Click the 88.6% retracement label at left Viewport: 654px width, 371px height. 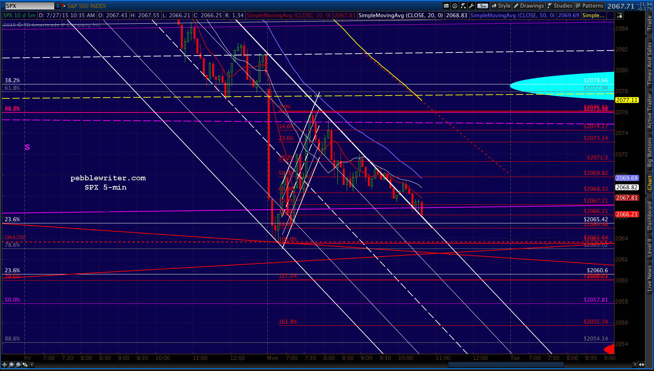point(13,339)
